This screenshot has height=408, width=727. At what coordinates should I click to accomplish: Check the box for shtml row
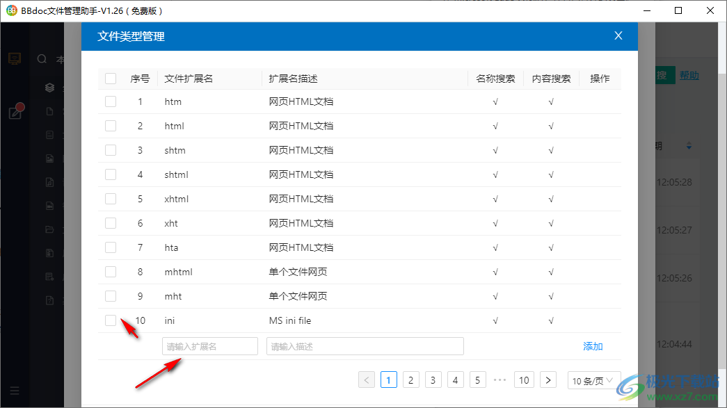[x=111, y=174]
